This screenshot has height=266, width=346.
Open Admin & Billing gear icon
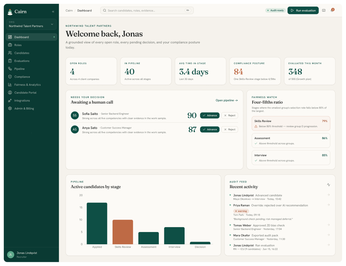[10, 108]
